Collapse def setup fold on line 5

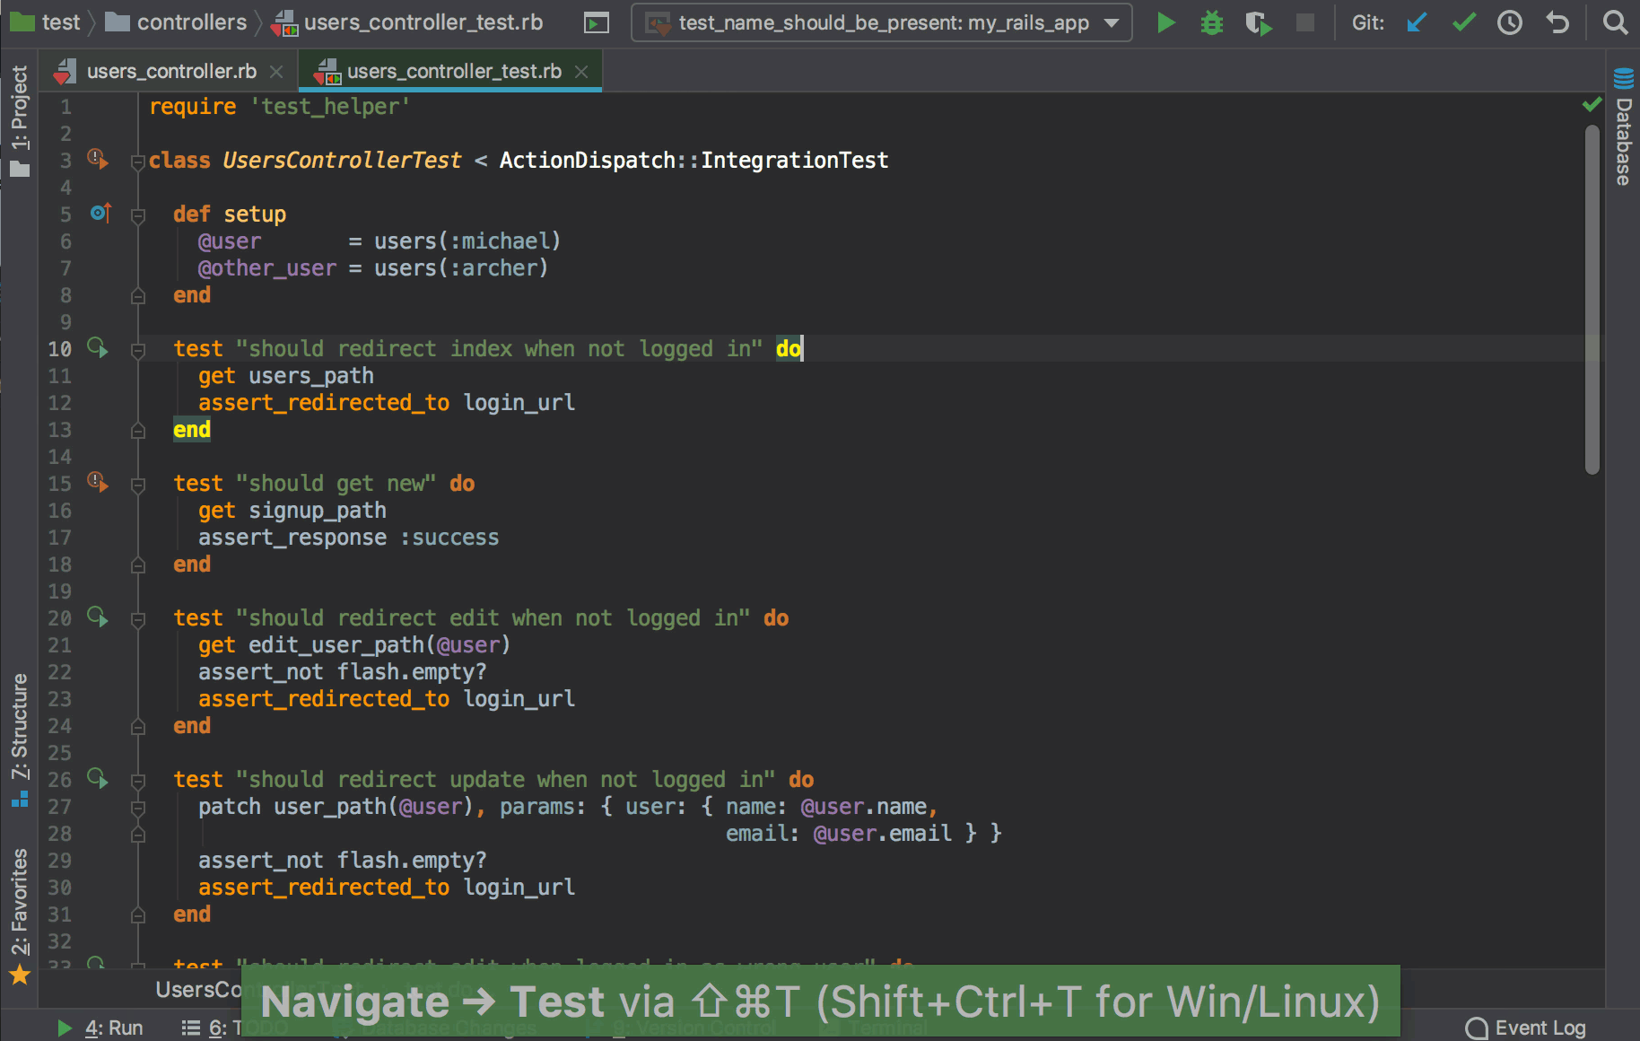(x=138, y=216)
